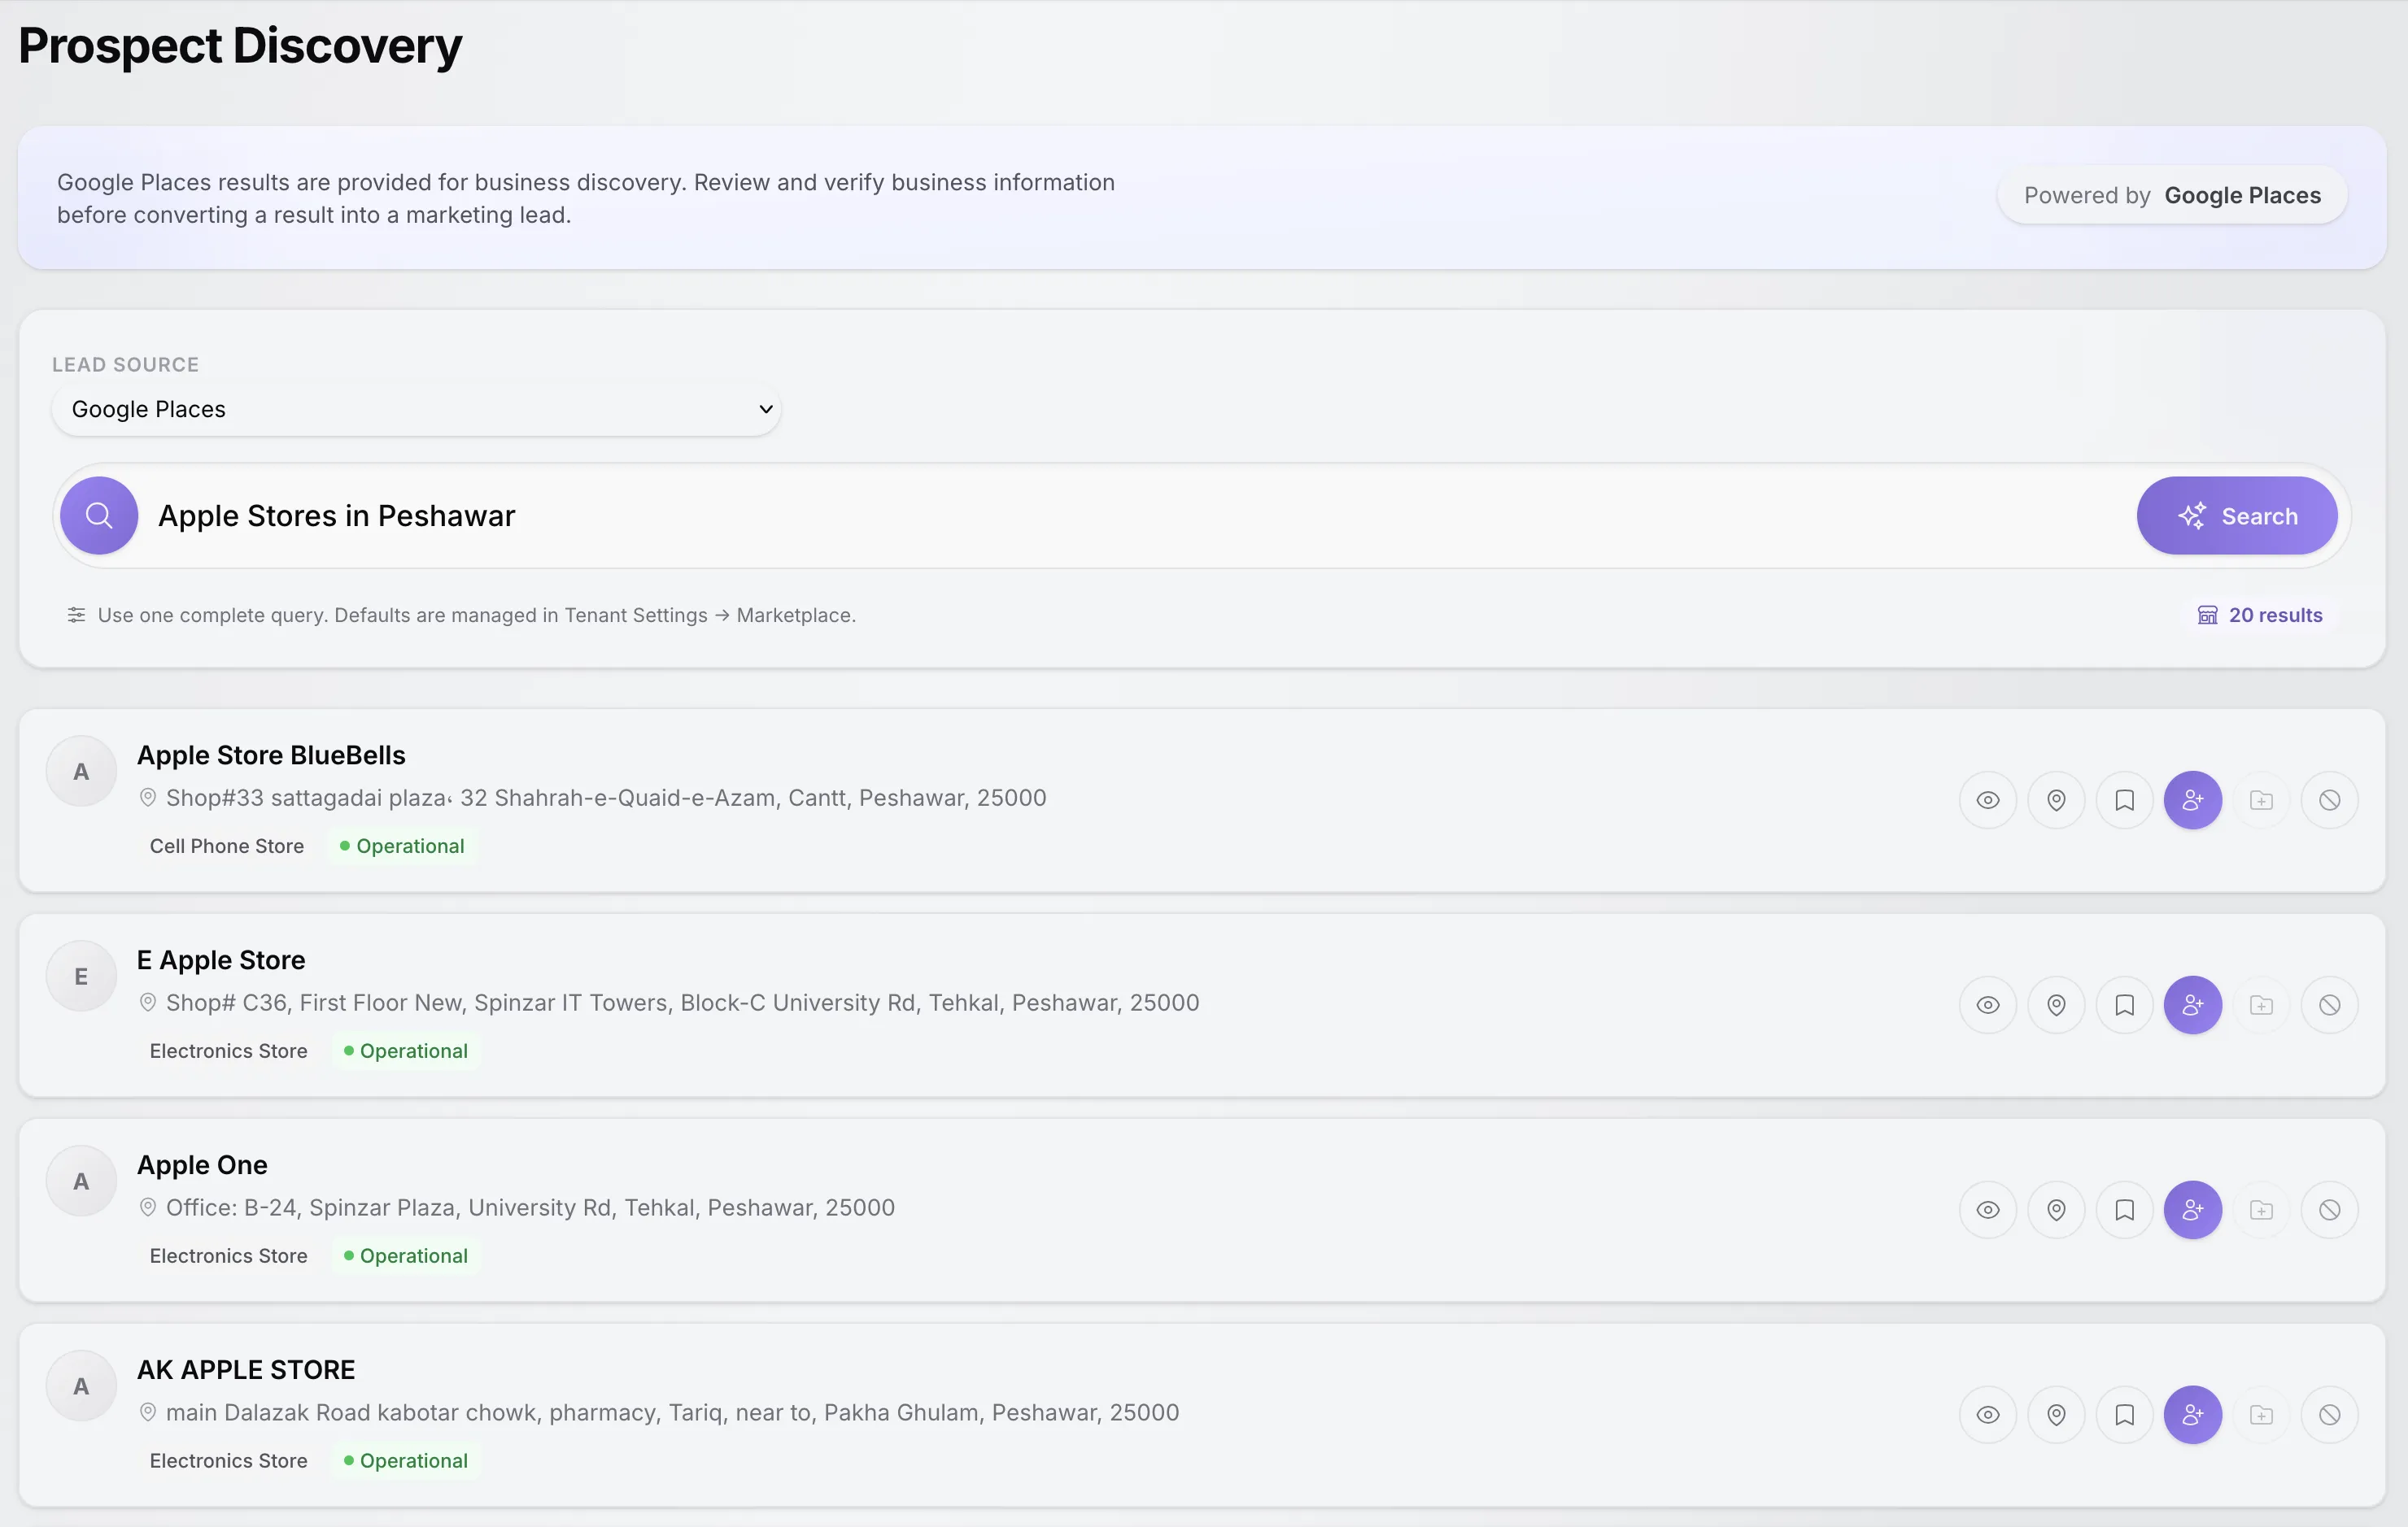Convert E Apple Store into a lead
The width and height of the screenshot is (2408, 1527).
tap(2193, 1005)
